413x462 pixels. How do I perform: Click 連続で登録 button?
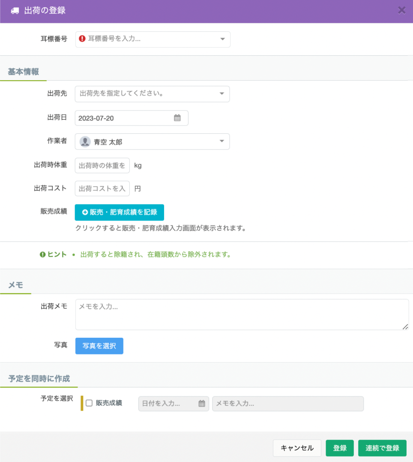(x=382, y=448)
